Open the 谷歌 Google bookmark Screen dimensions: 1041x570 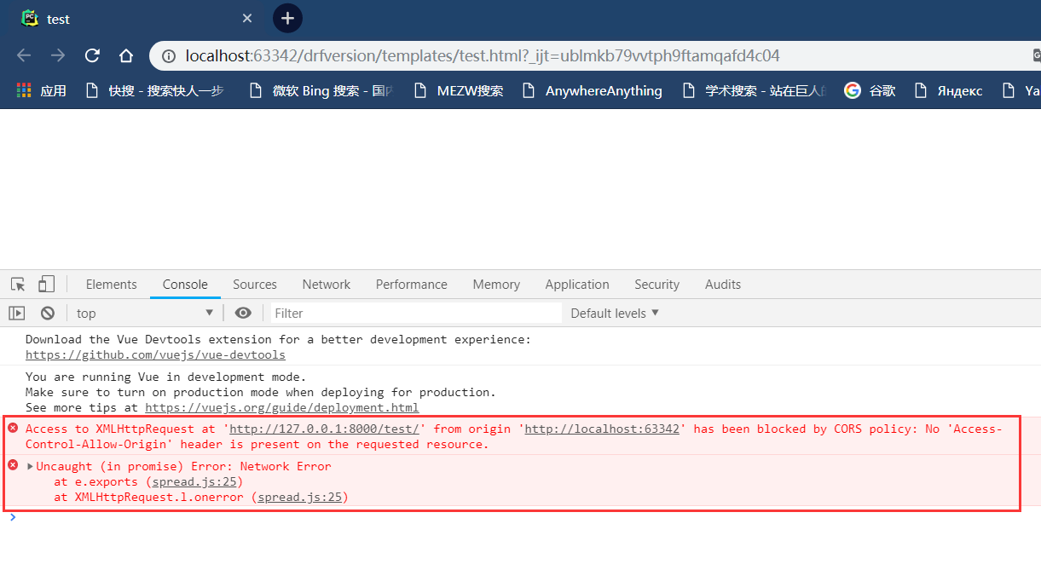click(870, 90)
